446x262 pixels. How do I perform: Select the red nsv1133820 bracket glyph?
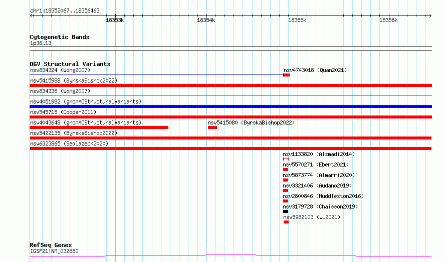tap(286, 159)
